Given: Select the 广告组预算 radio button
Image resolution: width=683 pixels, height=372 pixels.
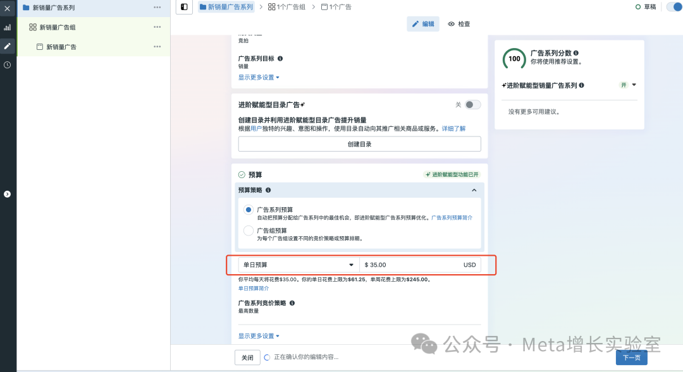Looking at the screenshot, I should tap(248, 231).
